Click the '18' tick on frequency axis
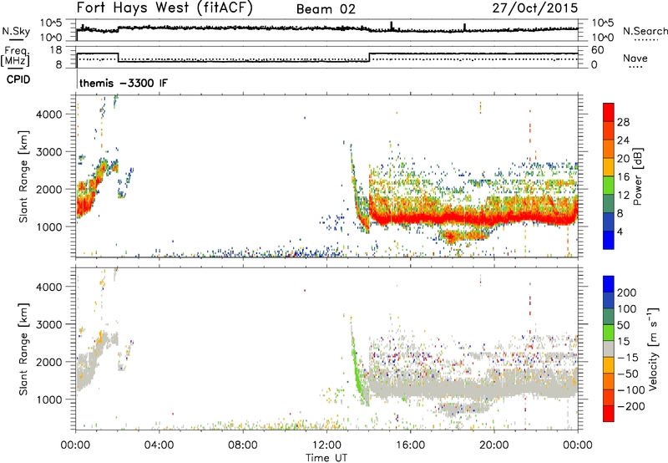Screen dimensions: 668x463 56,50
